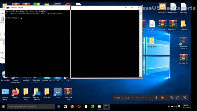Click the Driver Downloader label

click(16, 81)
